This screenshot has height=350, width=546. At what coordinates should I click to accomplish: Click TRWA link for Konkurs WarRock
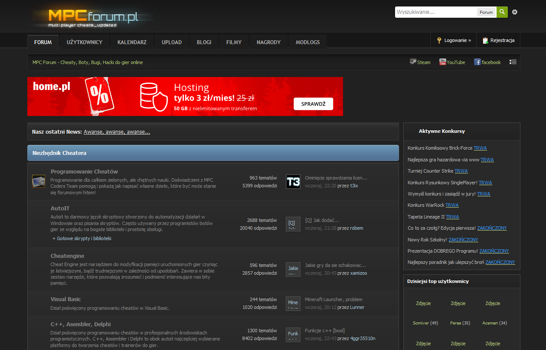point(452,205)
